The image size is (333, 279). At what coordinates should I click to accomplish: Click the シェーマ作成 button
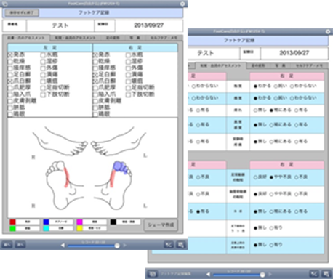pos(161,225)
